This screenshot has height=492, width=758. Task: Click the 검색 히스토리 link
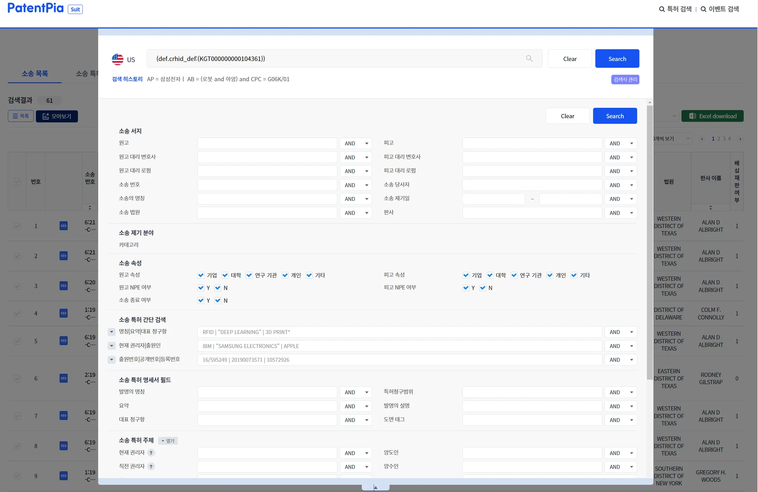(x=127, y=79)
